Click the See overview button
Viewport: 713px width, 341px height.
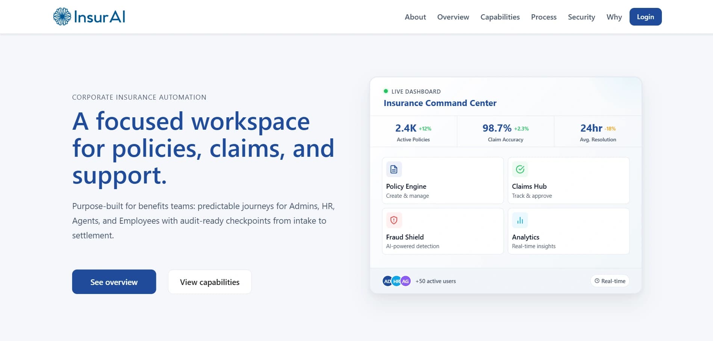[x=114, y=282]
